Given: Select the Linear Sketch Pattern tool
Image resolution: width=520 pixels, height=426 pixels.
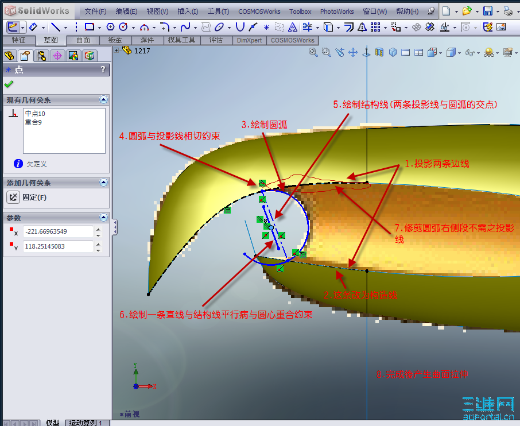Looking at the screenshot, I should pyautogui.click(x=375, y=27).
